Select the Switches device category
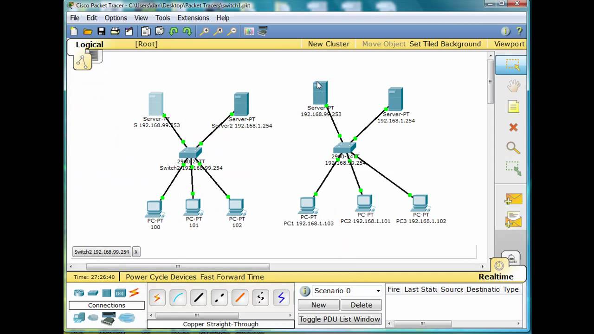The height and width of the screenshot is (334, 594). [x=93, y=293]
